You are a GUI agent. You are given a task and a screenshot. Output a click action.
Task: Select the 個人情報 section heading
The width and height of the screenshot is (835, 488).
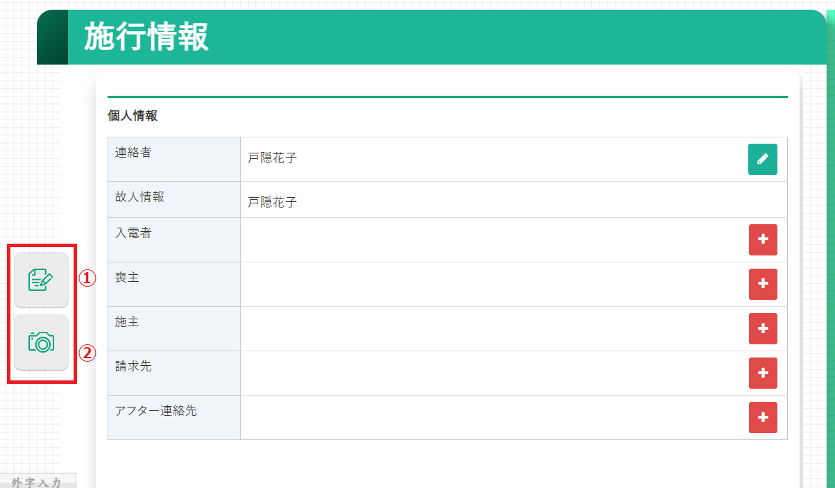(133, 116)
